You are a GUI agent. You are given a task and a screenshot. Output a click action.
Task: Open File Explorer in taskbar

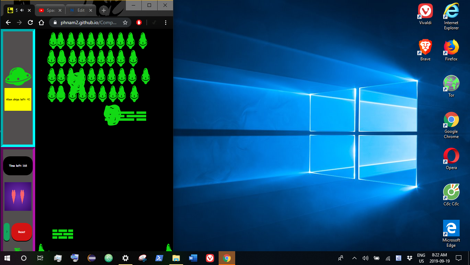(x=176, y=258)
